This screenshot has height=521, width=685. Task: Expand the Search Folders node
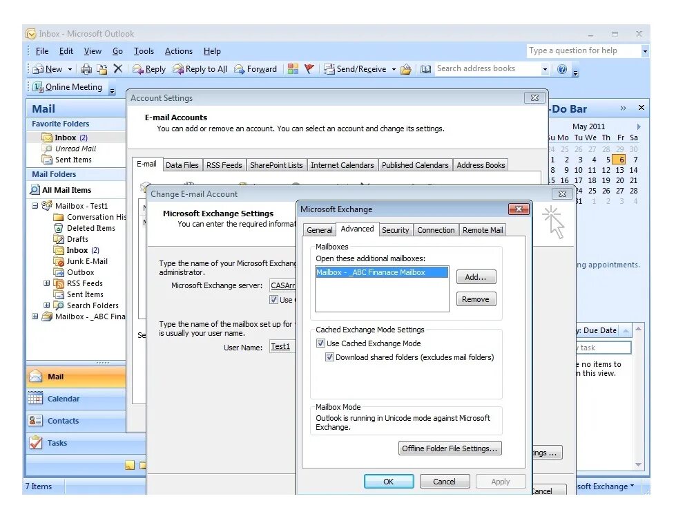47,305
